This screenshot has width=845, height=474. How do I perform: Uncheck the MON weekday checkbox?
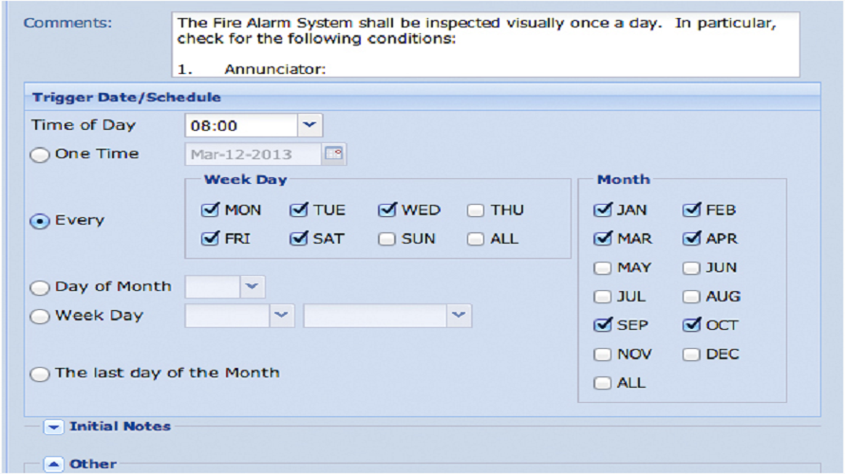pos(210,210)
